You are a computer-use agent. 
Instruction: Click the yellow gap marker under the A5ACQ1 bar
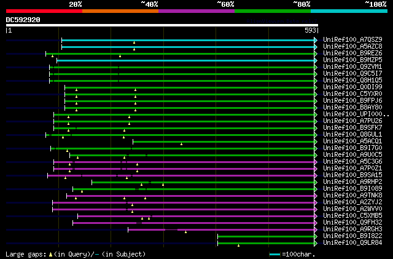[182, 144]
